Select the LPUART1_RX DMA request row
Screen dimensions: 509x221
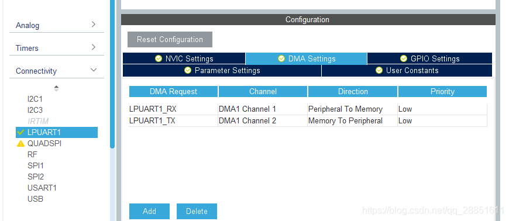point(308,109)
